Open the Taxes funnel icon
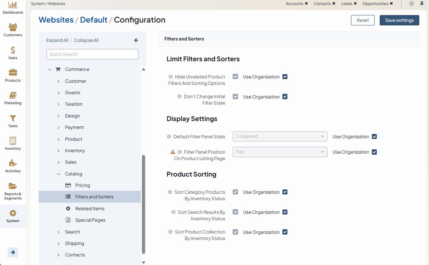Image resolution: width=429 pixels, height=265 pixels. point(13,118)
